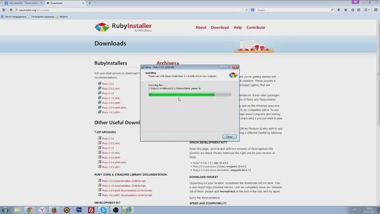This screenshot has width=380, height=214.
Task: Open the search engine selector dropdown
Action: coord(254,10)
